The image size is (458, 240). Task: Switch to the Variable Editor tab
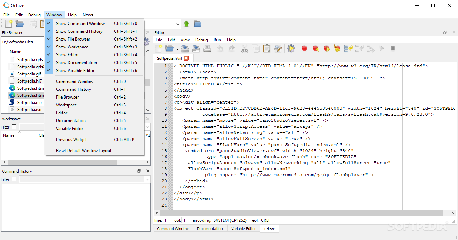(x=244, y=229)
